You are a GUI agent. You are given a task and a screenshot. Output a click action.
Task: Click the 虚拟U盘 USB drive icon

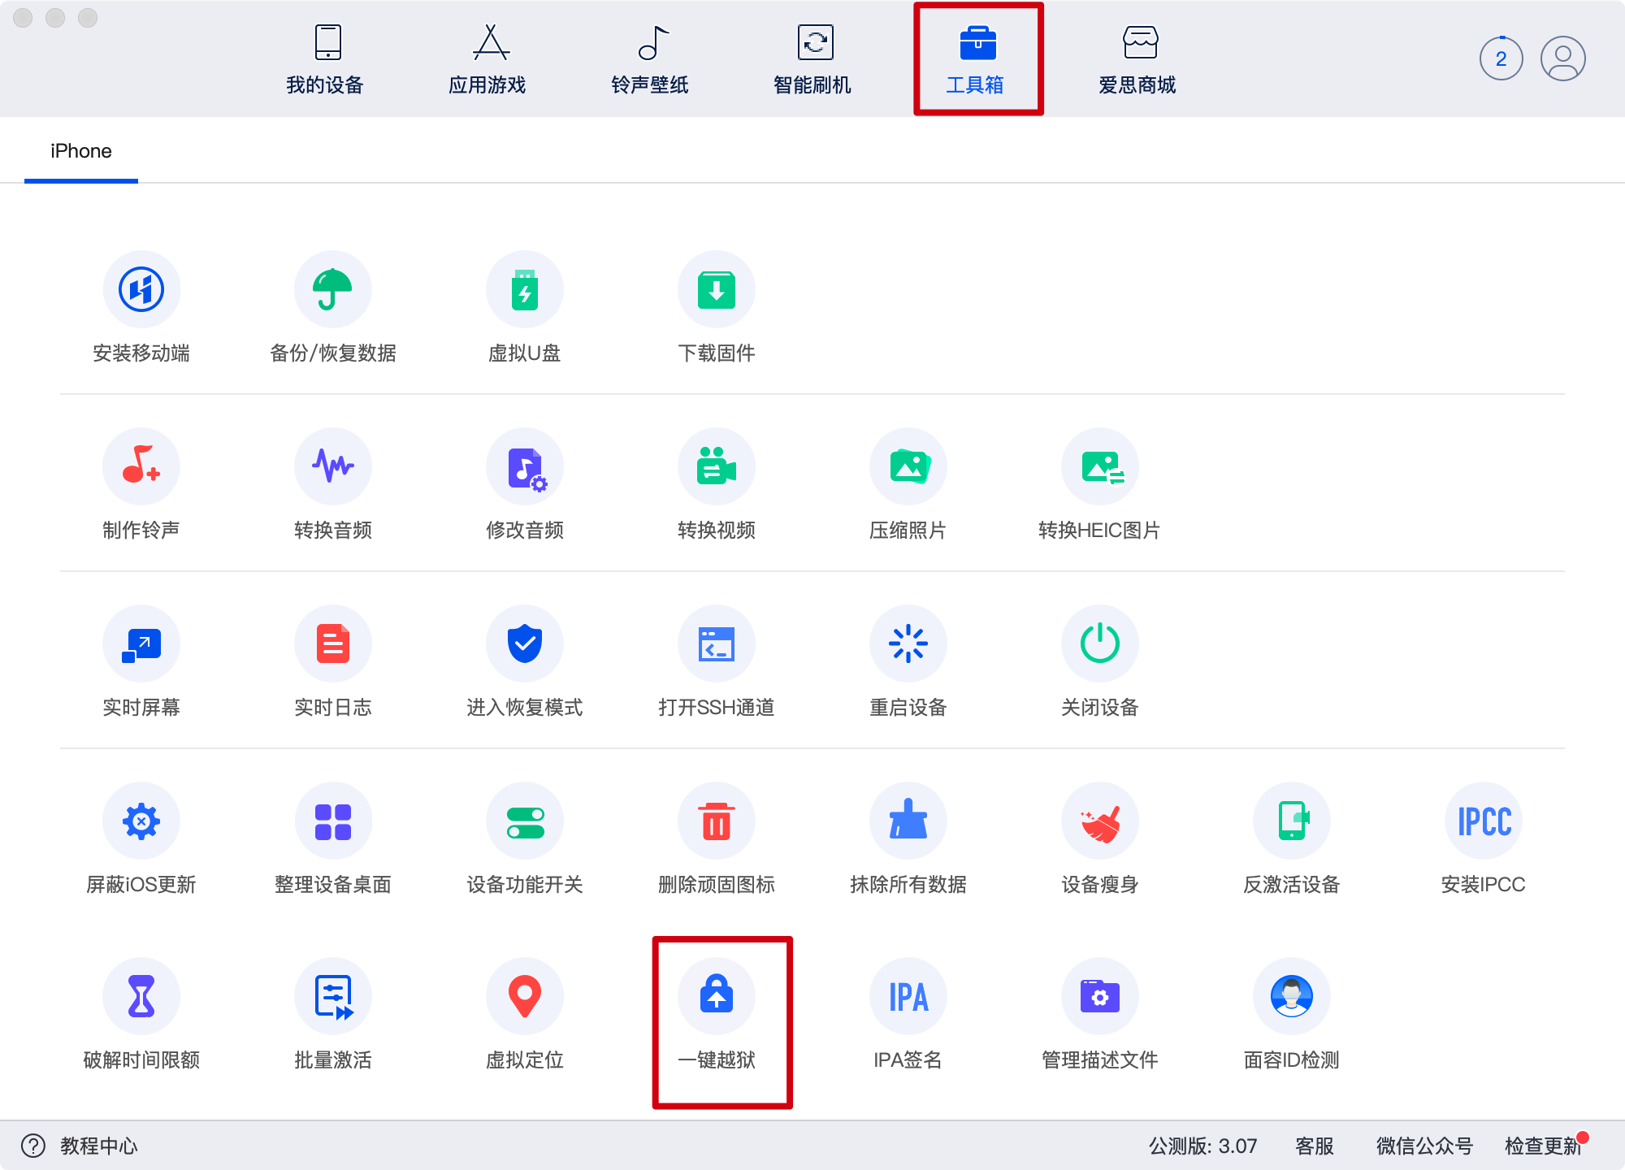point(525,289)
